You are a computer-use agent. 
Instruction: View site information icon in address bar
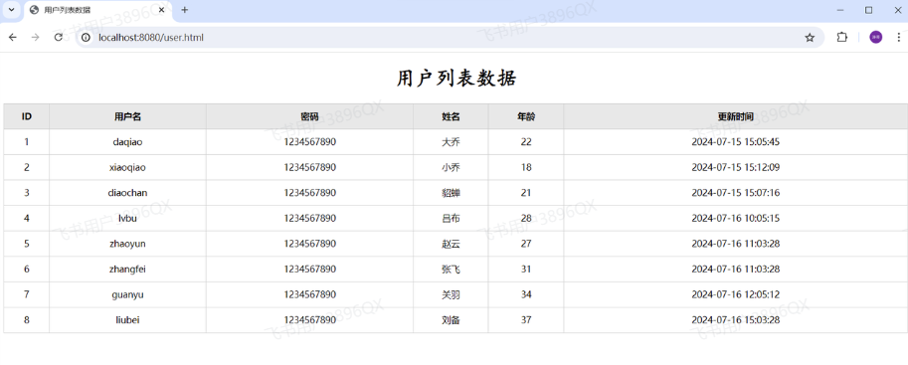pyautogui.click(x=86, y=38)
